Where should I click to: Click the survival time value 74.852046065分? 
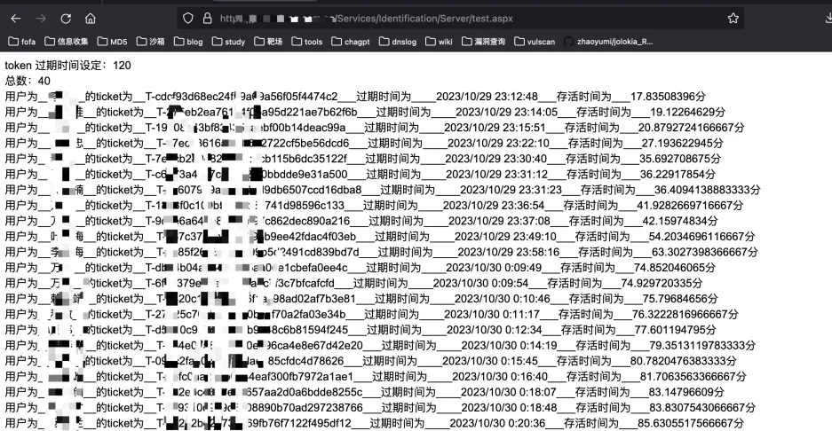point(675,267)
